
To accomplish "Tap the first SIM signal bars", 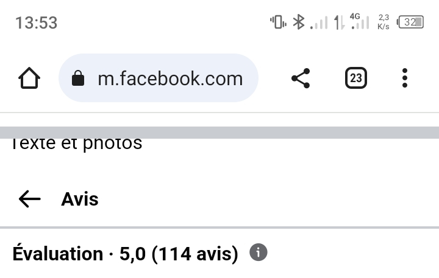I will tap(318, 23).
